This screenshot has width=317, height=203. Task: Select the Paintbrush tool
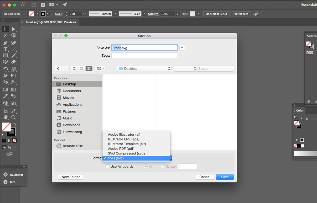(13, 56)
